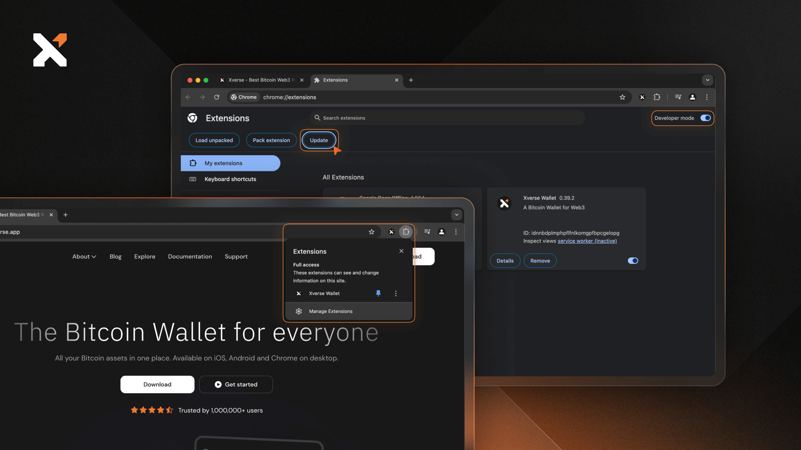This screenshot has height=450, width=801.
Task: Close the Extensions popup panel
Action: [x=401, y=251]
